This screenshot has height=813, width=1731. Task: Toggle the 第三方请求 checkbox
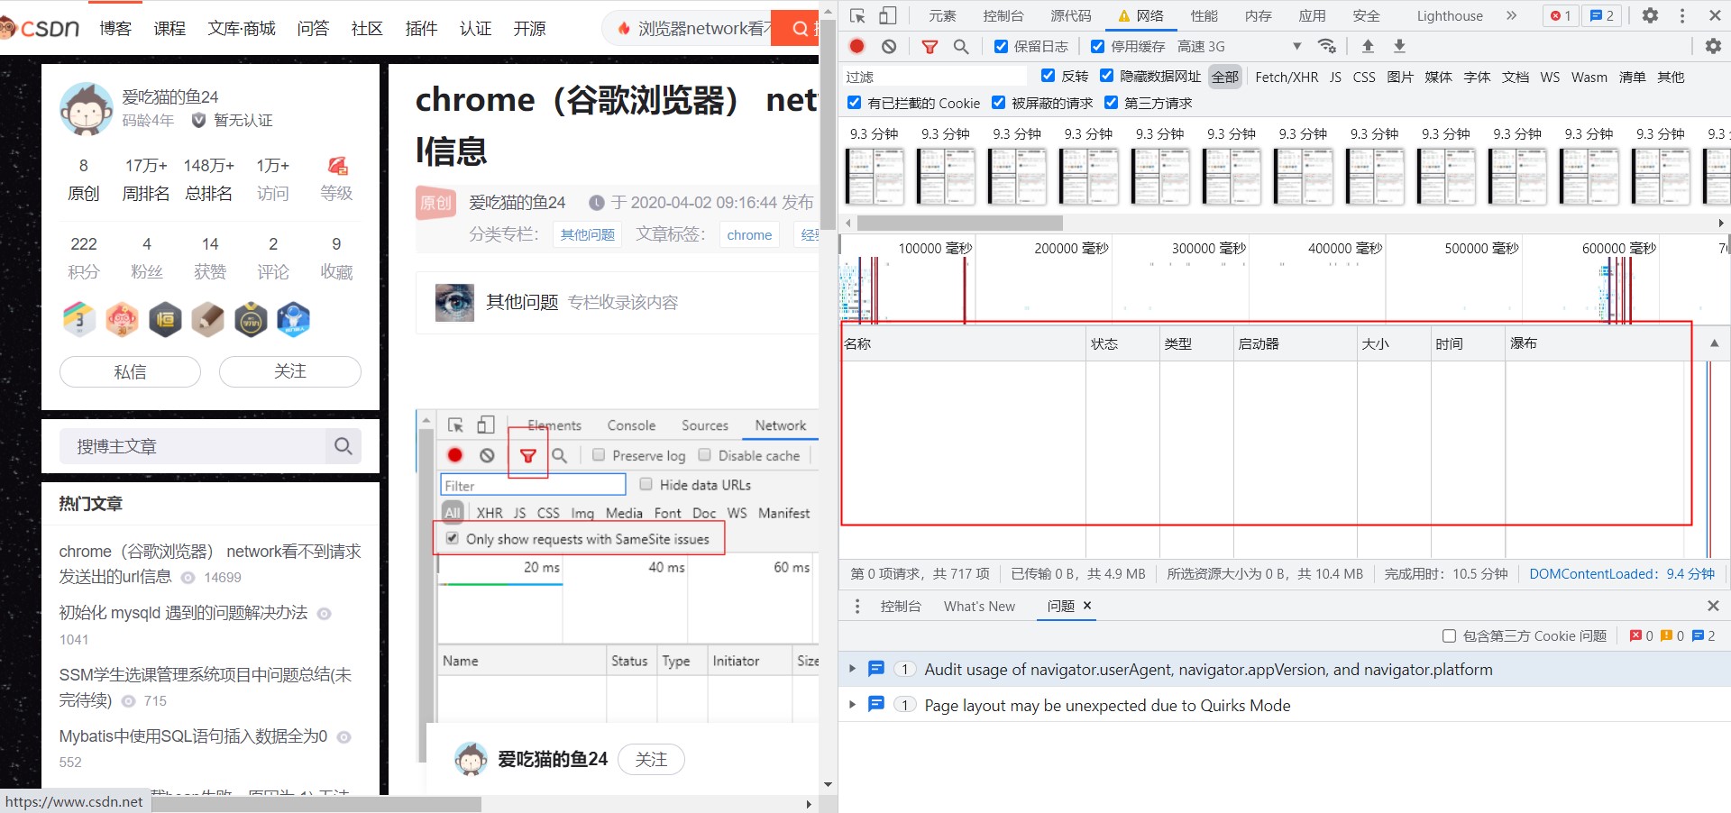click(x=1111, y=103)
